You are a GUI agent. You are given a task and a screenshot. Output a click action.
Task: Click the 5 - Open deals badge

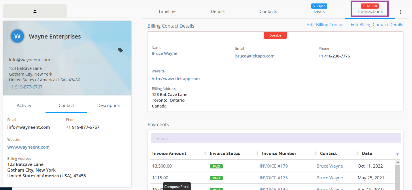tap(319, 6)
